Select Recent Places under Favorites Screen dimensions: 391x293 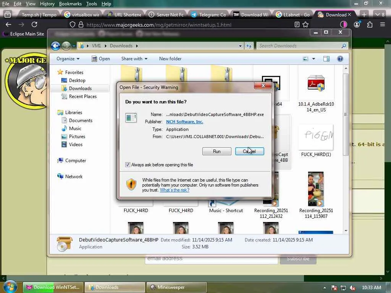(82, 97)
